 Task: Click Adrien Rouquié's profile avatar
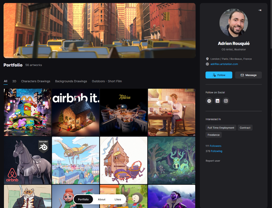click(x=233, y=23)
